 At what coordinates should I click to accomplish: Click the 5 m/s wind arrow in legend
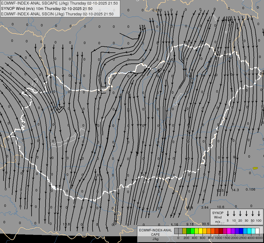(x=228, y=214)
